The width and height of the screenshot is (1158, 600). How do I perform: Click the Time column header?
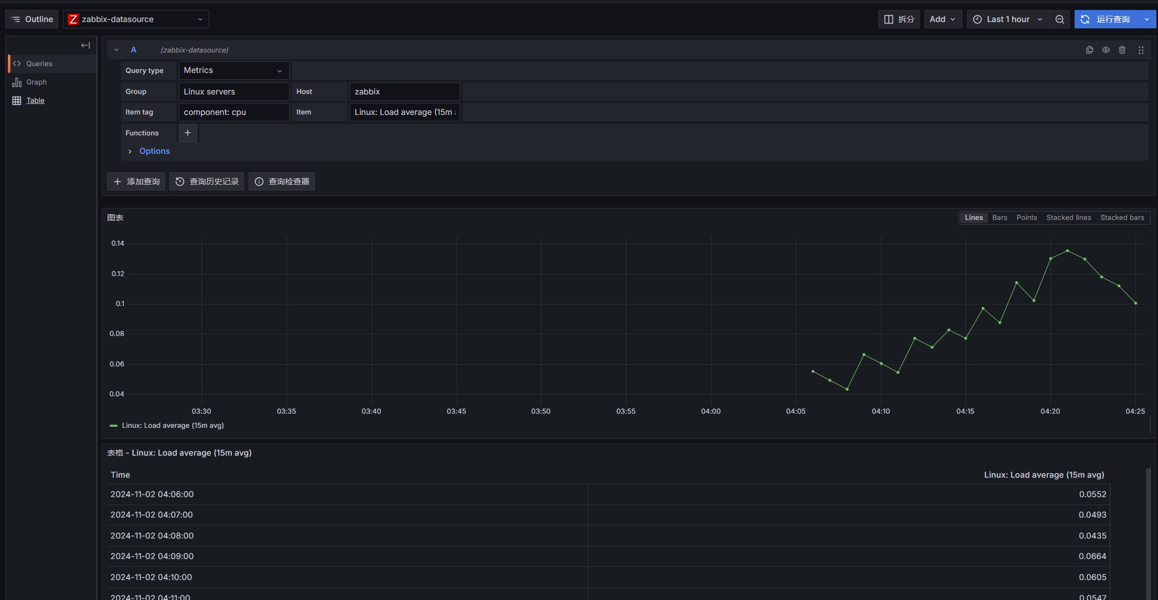click(120, 475)
